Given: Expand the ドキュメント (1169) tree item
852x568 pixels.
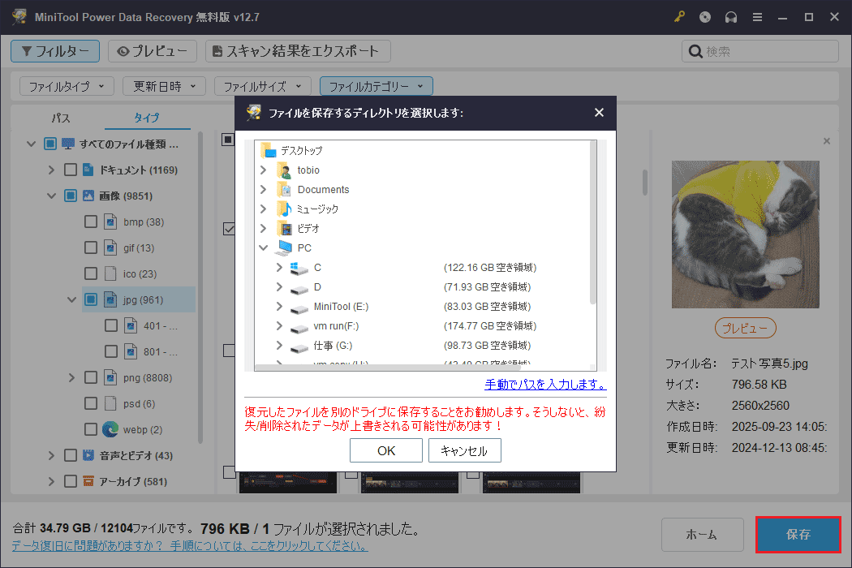Looking at the screenshot, I should click(51, 169).
